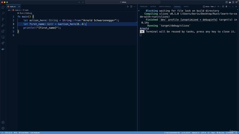Click the Arnold output in terminal
The image size is (239, 134).
144,29
